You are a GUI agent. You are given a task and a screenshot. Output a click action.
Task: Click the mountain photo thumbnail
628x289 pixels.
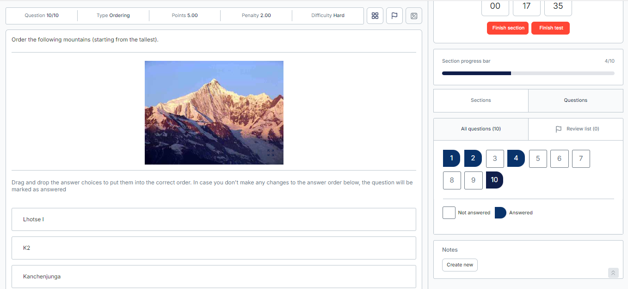(214, 112)
